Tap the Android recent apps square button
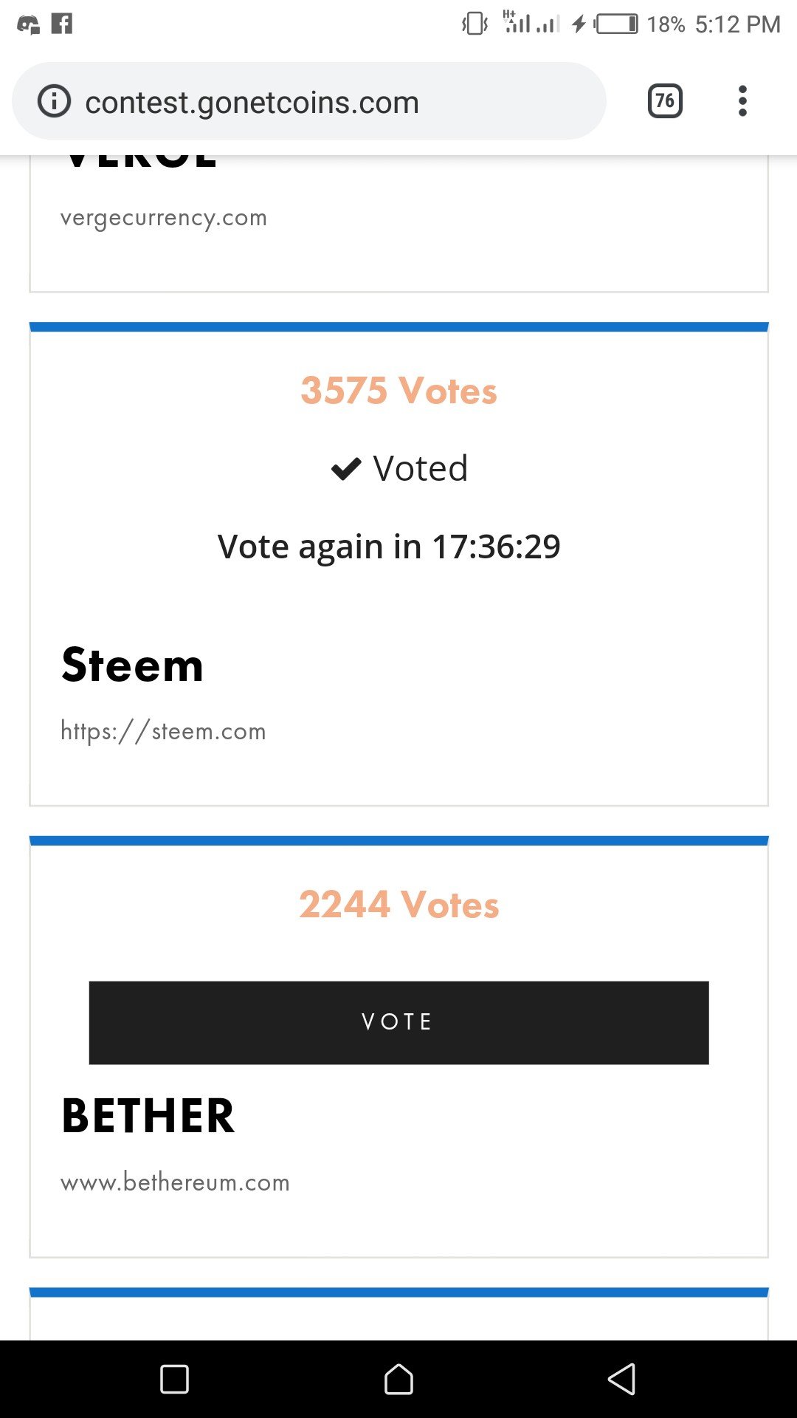The width and height of the screenshot is (797, 1418). coord(174,1379)
